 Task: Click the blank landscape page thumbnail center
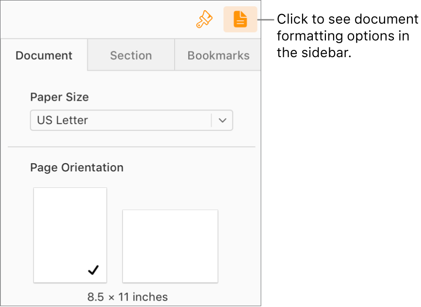click(170, 246)
